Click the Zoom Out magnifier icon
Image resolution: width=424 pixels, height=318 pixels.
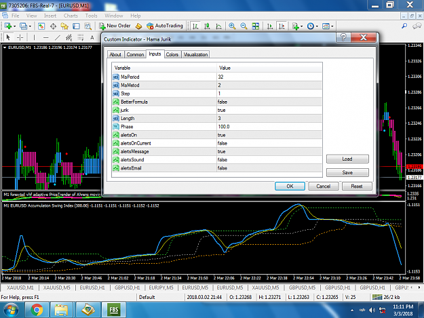(x=244, y=26)
